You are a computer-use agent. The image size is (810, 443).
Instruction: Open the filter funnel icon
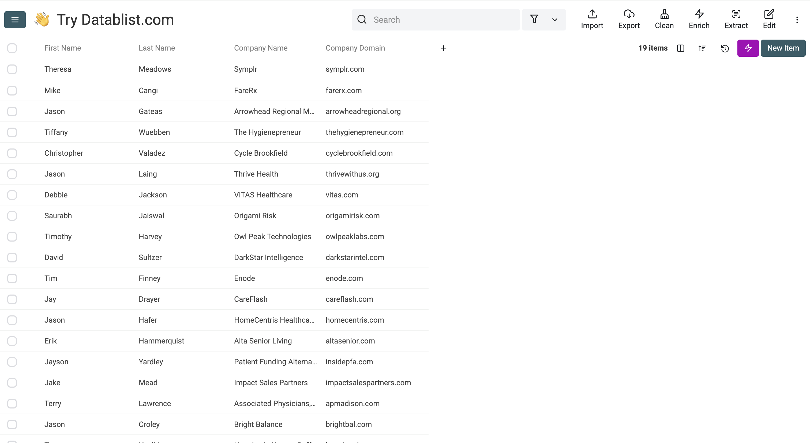pos(534,20)
